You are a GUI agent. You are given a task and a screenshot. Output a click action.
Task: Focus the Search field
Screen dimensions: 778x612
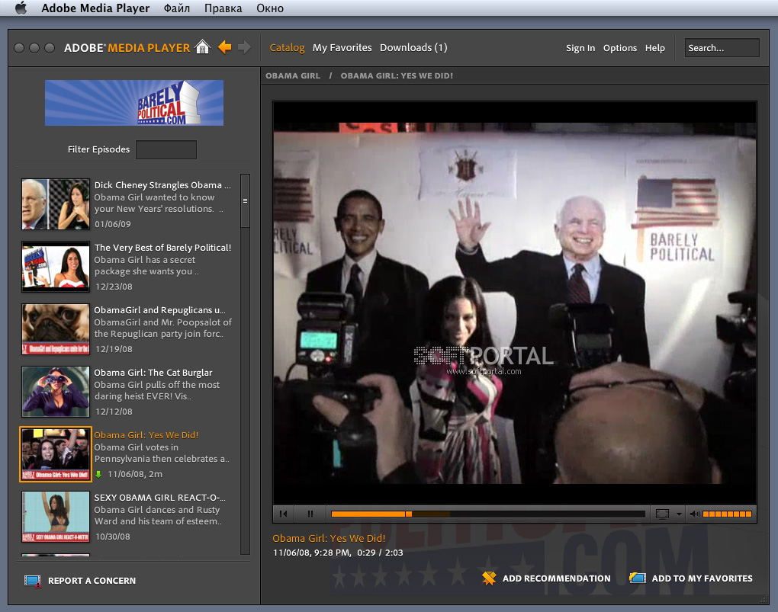pyautogui.click(x=722, y=47)
